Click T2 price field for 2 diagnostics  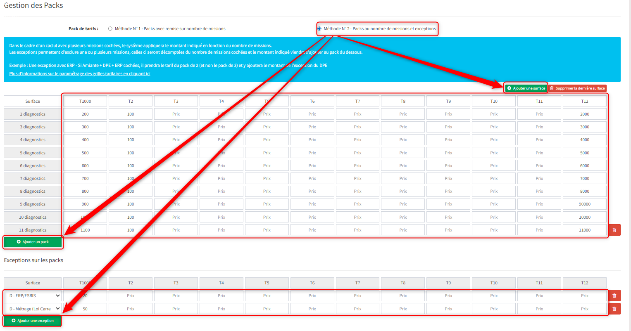[131, 114]
